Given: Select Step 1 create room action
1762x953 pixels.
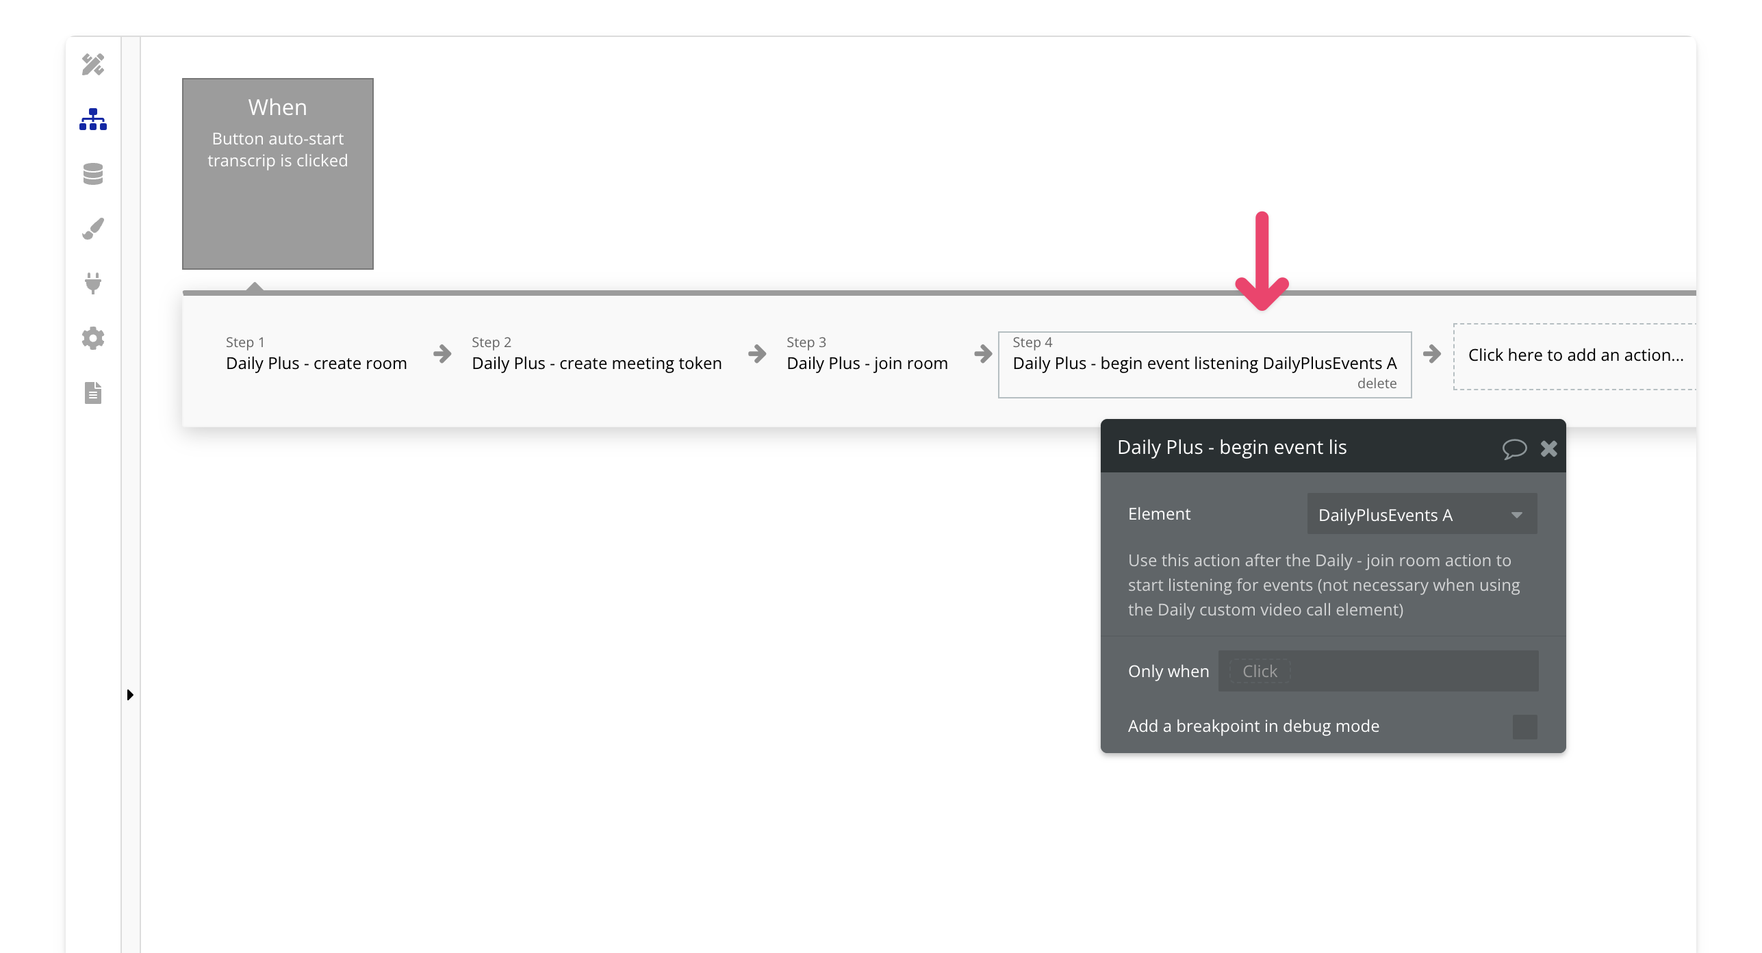Looking at the screenshot, I should click(x=316, y=353).
